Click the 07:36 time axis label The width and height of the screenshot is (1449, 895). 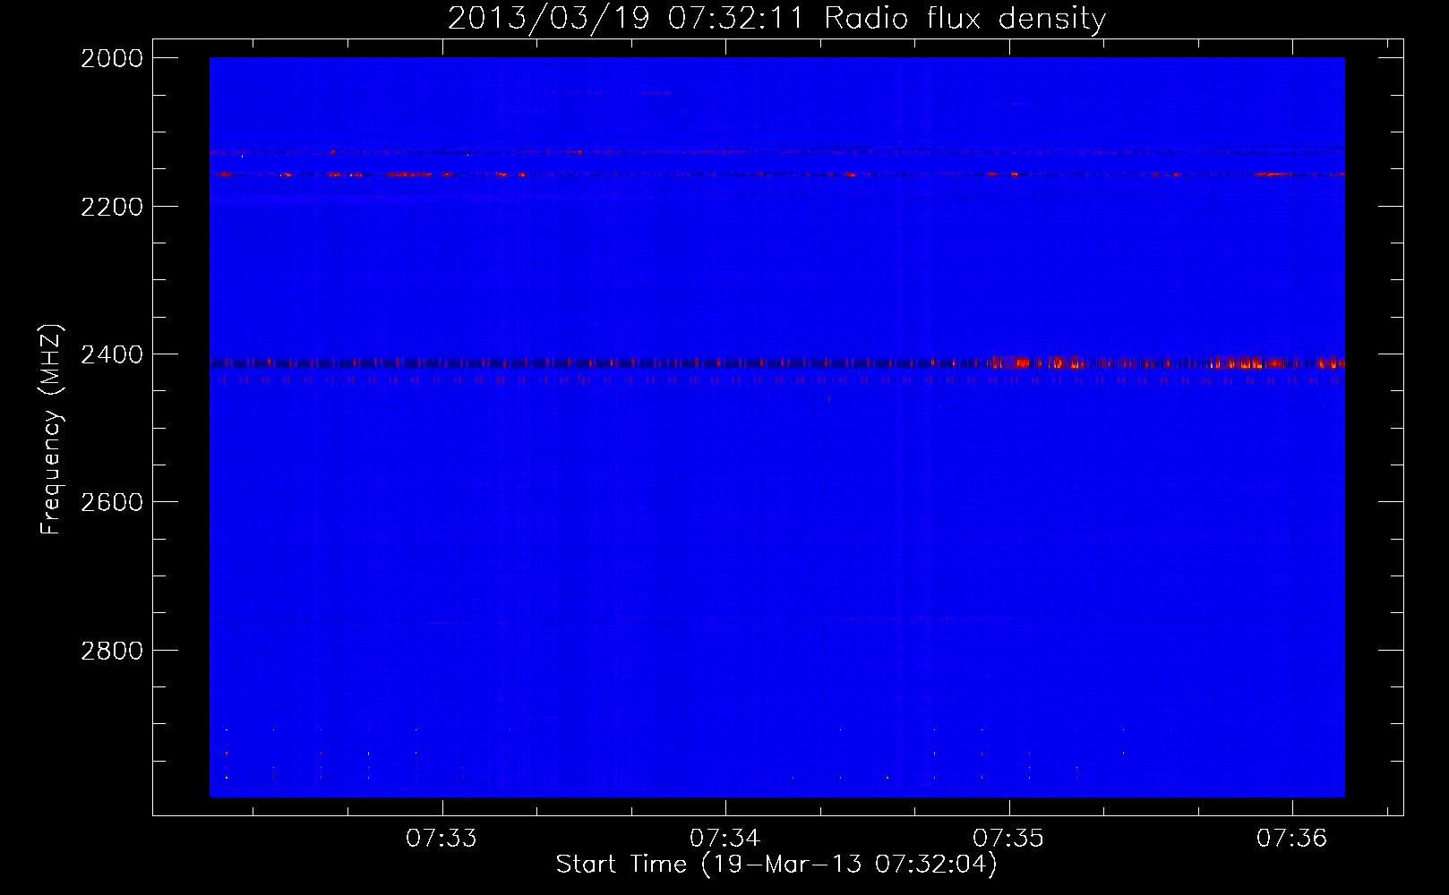[x=1292, y=839]
